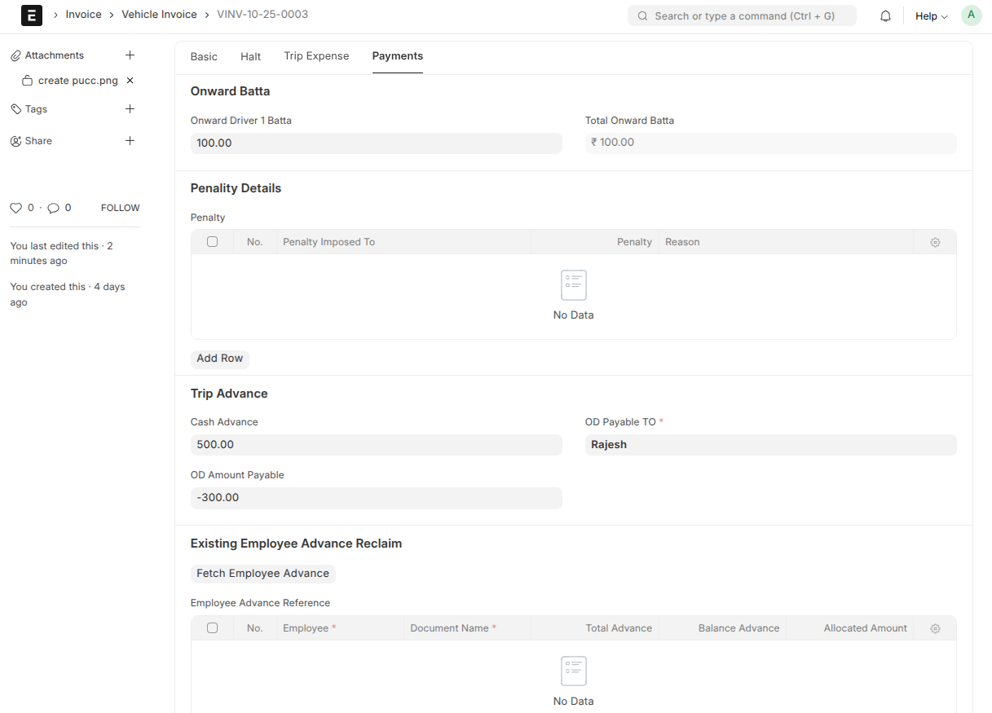Open Penalty table settings gear
Image resolution: width=992 pixels, height=713 pixels.
(x=935, y=242)
